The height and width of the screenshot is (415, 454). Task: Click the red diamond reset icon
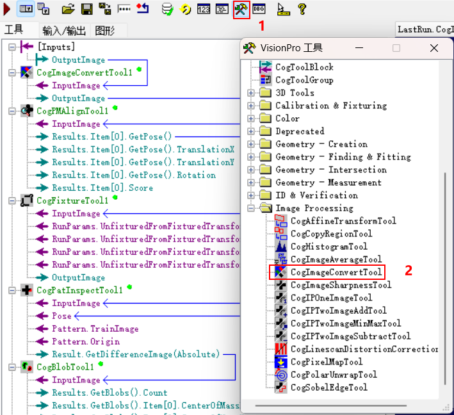click(143, 9)
